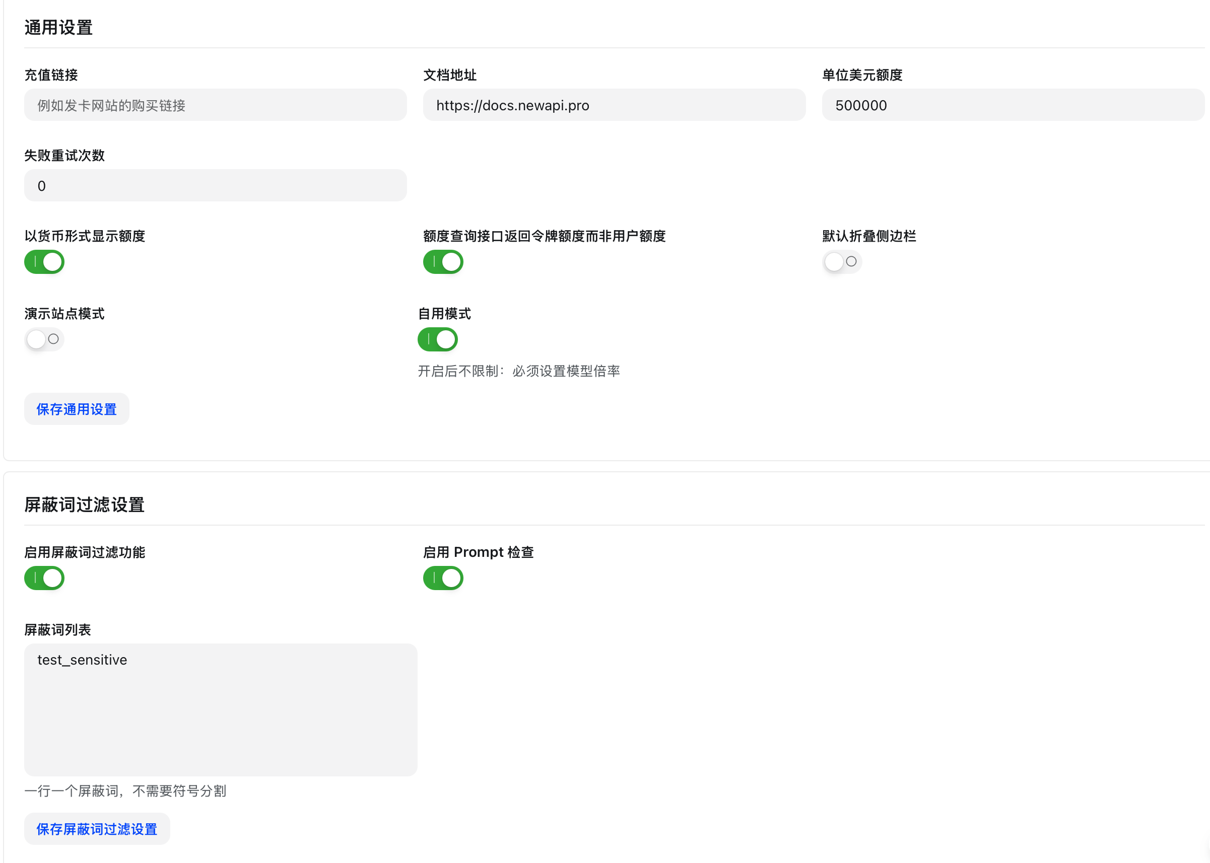Disable 启用 Prompt 检查 switch
1210x863 pixels.
click(x=443, y=578)
